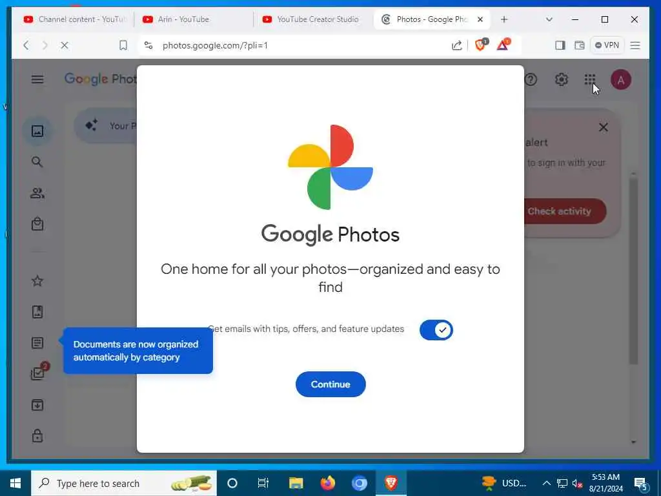Open Cortana circle icon on taskbar
Image resolution: width=661 pixels, height=496 pixels.
232,483
